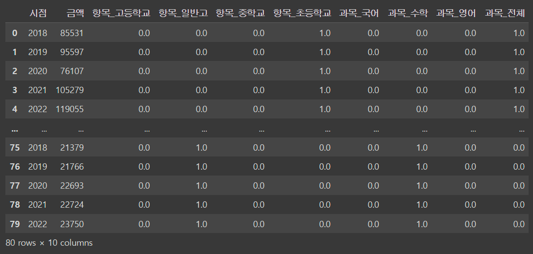The image size is (533, 254).
Task: Click row index 77
Action: pos(15,186)
